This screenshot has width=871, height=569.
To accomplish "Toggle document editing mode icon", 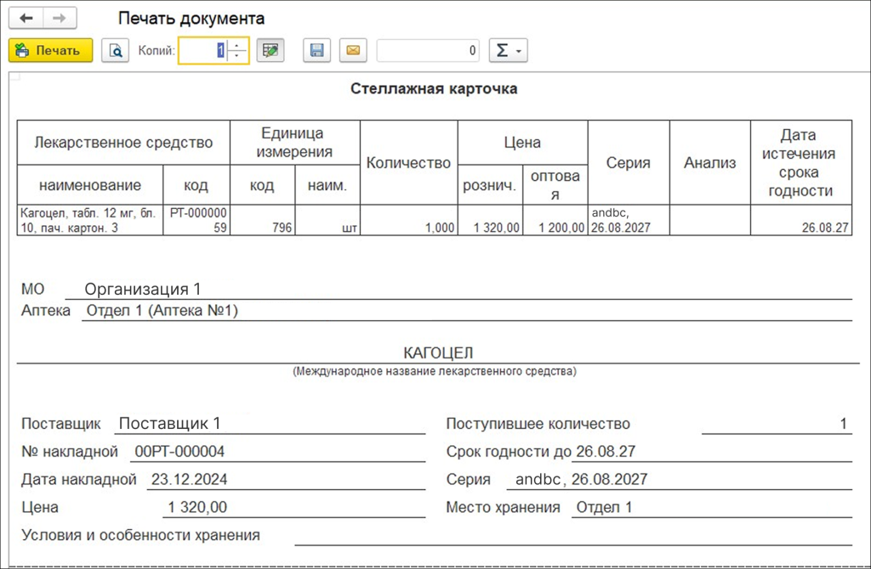I will pyautogui.click(x=270, y=51).
